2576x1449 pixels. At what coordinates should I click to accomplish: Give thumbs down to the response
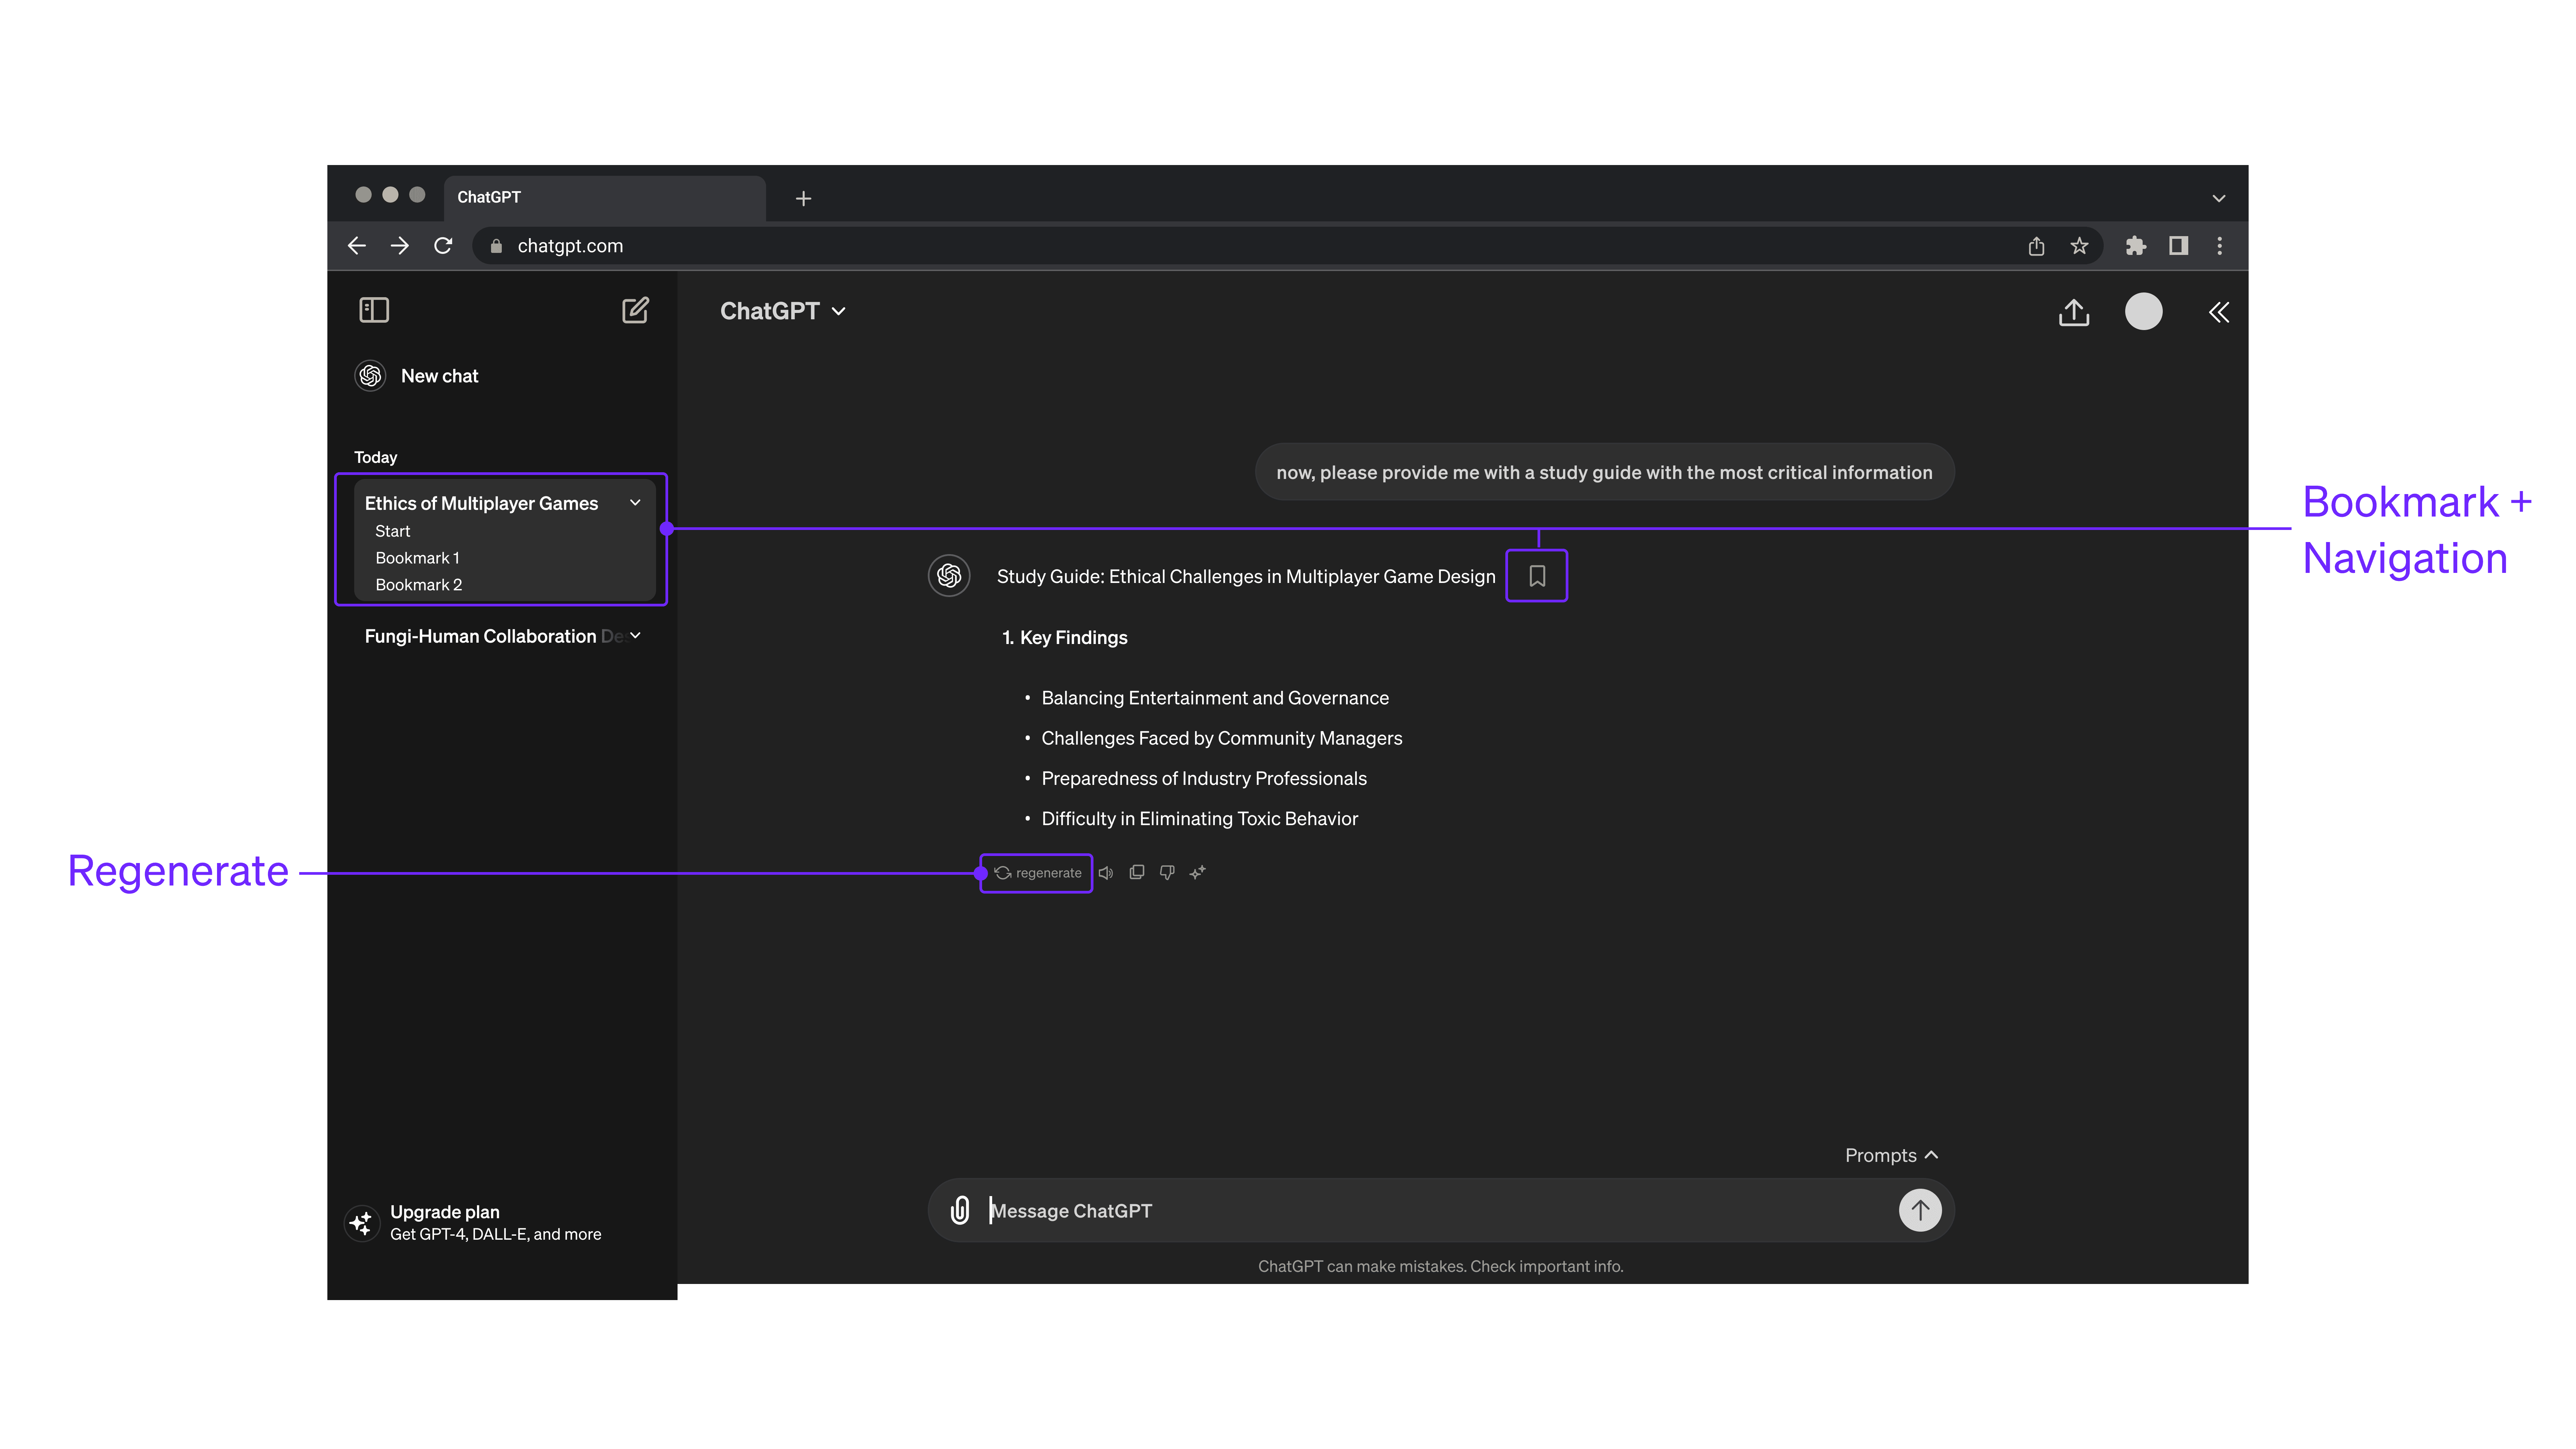pos(1167,873)
